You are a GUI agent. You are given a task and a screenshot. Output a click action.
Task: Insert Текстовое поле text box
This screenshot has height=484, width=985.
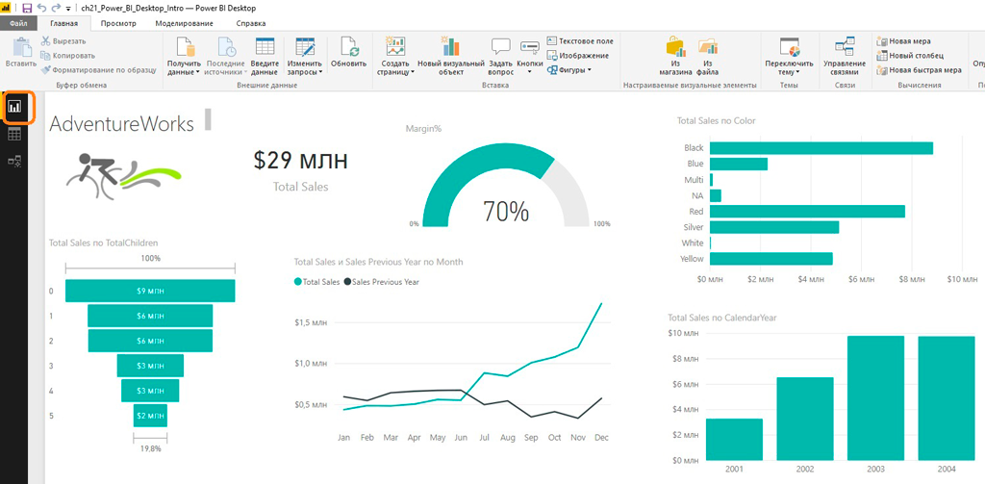click(580, 40)
